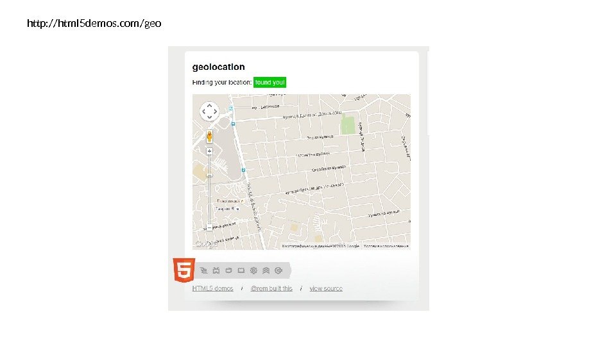Click the orange HTML5 shield logo
Viewport: 616px width, 346px height.
184,270
